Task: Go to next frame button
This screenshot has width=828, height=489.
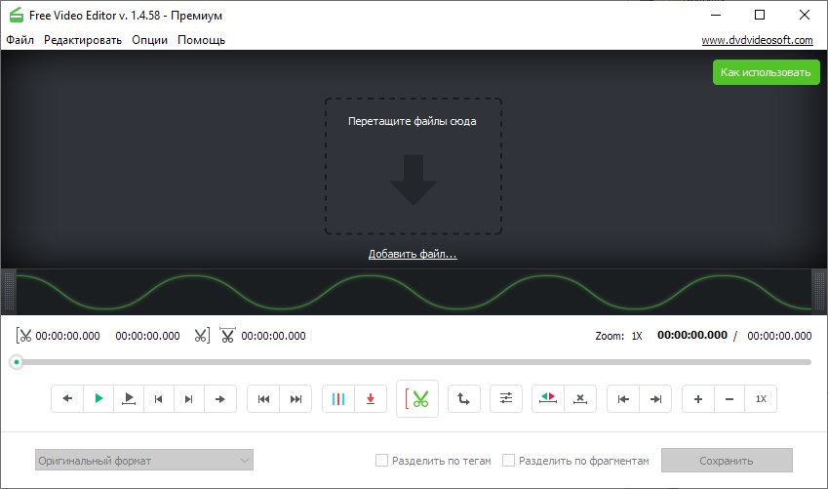Action: click(188, 398)
